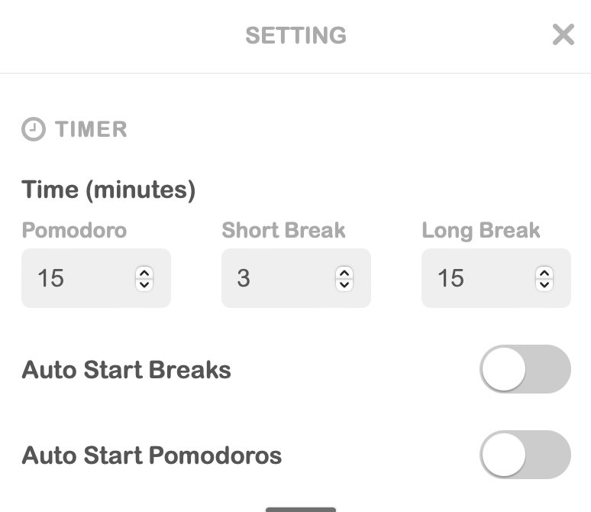The image size is (591, 512).
Task: Lower Long Break minutes with down arrow
Action: click(544, 284)
